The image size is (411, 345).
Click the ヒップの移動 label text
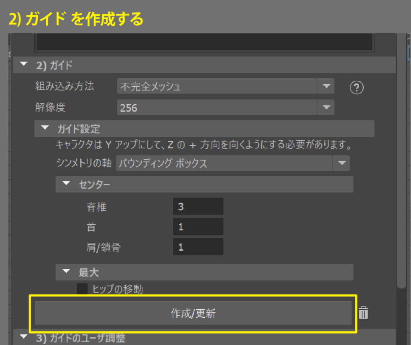click(x=118, y=289)
